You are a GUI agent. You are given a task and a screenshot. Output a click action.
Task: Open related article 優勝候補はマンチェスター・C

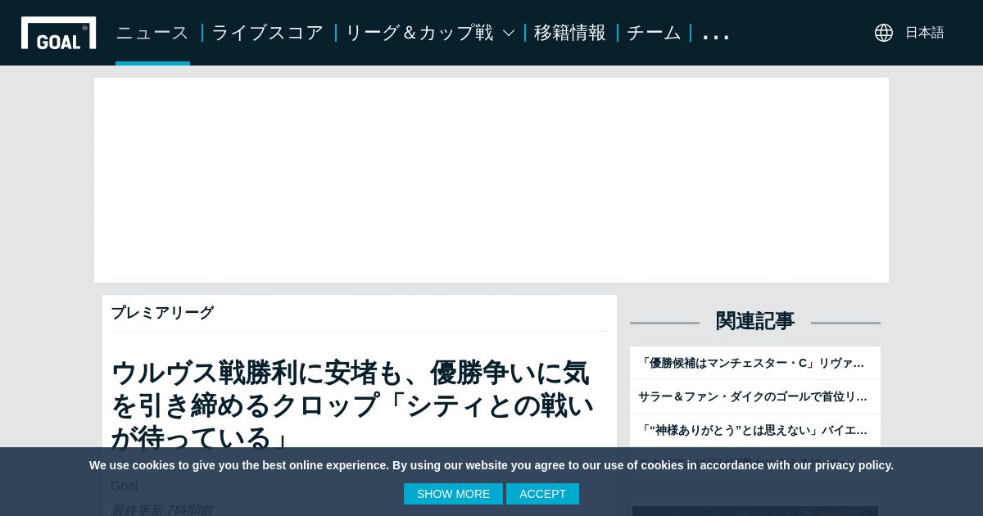tap(755, 363)
